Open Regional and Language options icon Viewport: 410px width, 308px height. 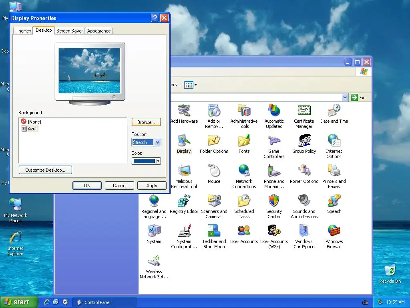pyautogui.click(x=154, y=207)
